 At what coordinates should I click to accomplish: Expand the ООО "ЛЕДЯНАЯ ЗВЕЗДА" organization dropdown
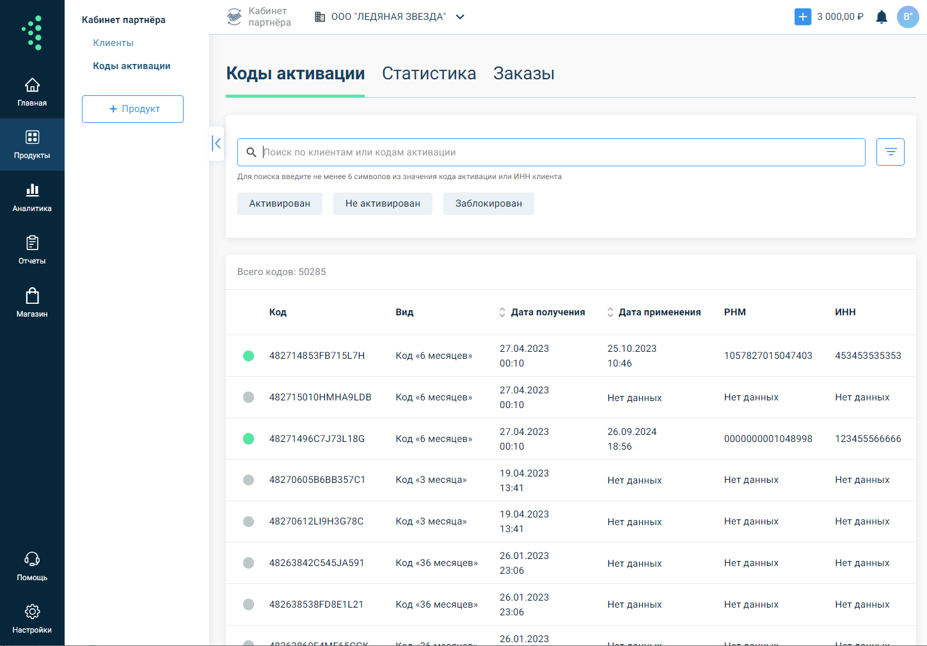460,17
